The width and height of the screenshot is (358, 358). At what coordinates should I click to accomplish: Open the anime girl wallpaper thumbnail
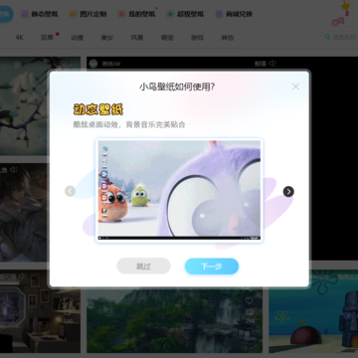click(x=24, y=212)
